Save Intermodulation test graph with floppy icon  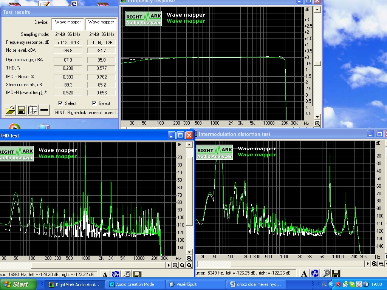tap(336, 273)
